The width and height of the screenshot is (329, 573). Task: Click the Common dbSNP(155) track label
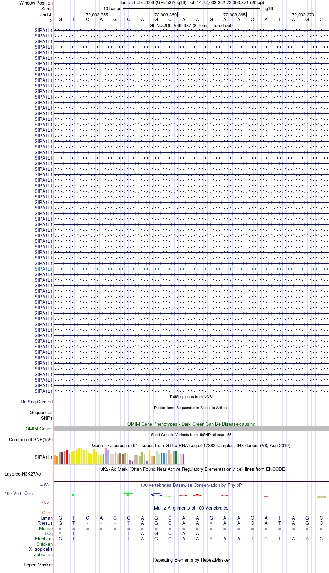pyautogui.click(x=31, y=439)
